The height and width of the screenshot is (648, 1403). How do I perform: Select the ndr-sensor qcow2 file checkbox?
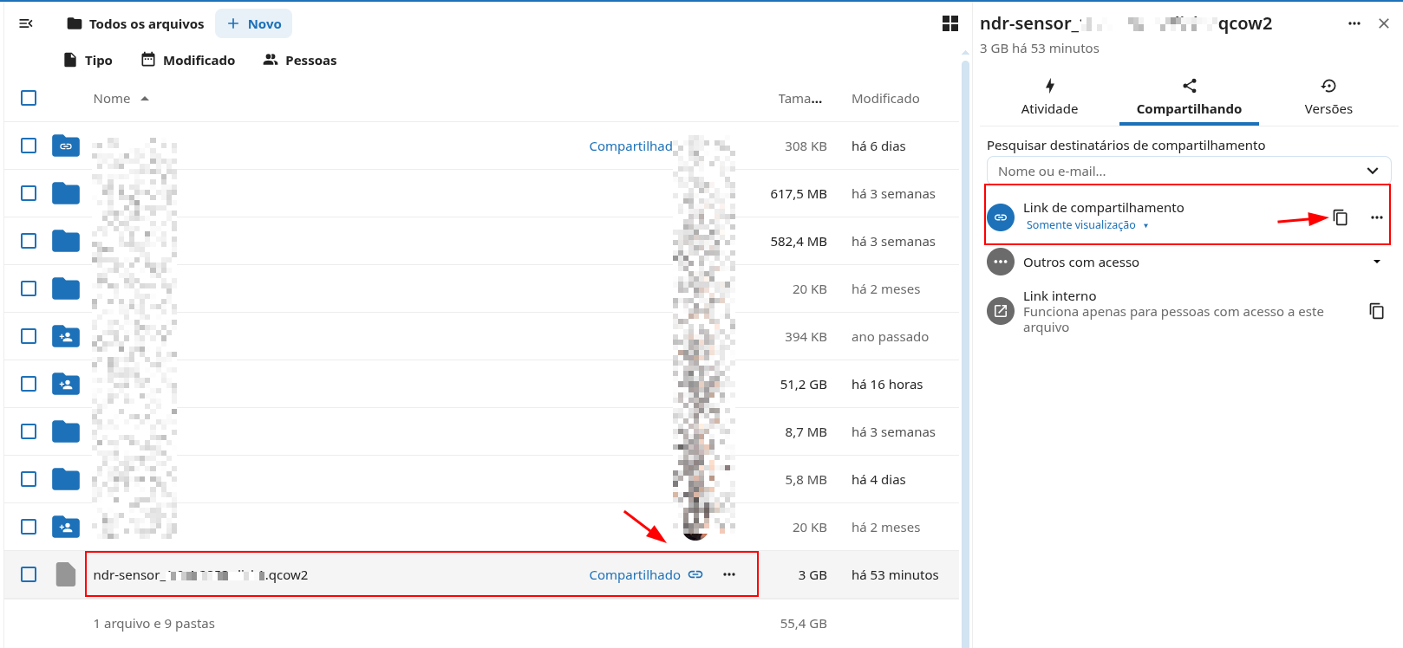(x=29, y=574)
